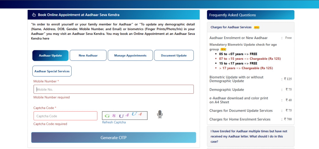Click the Frequently Asked Questions header

(x=233, y=15)
